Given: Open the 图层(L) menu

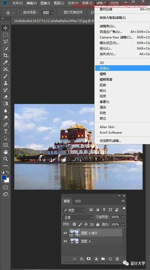Looking at the screenshot, I should (x=59, y=3).
